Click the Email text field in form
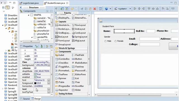Screen dimensions: 179x101 [150, 39]
